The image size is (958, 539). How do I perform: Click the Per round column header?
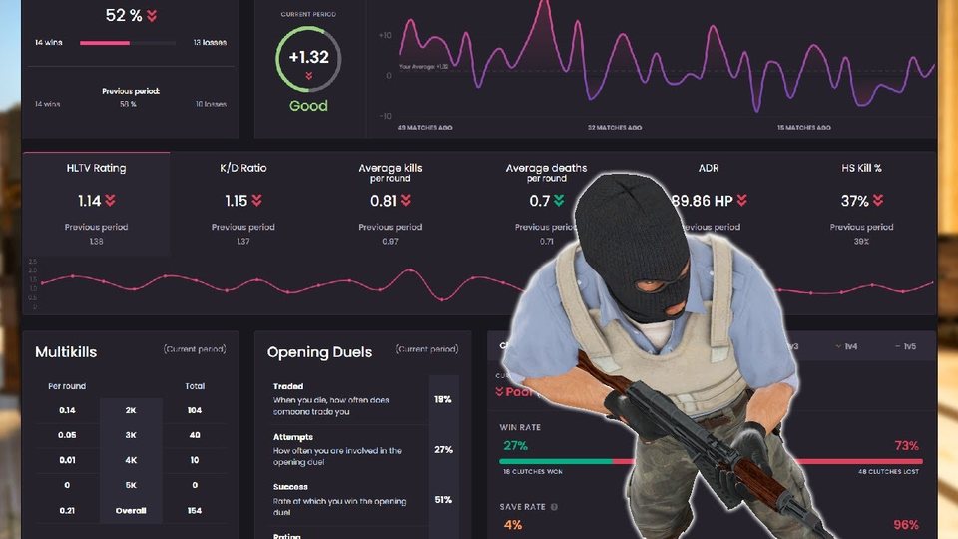point(67,386)
